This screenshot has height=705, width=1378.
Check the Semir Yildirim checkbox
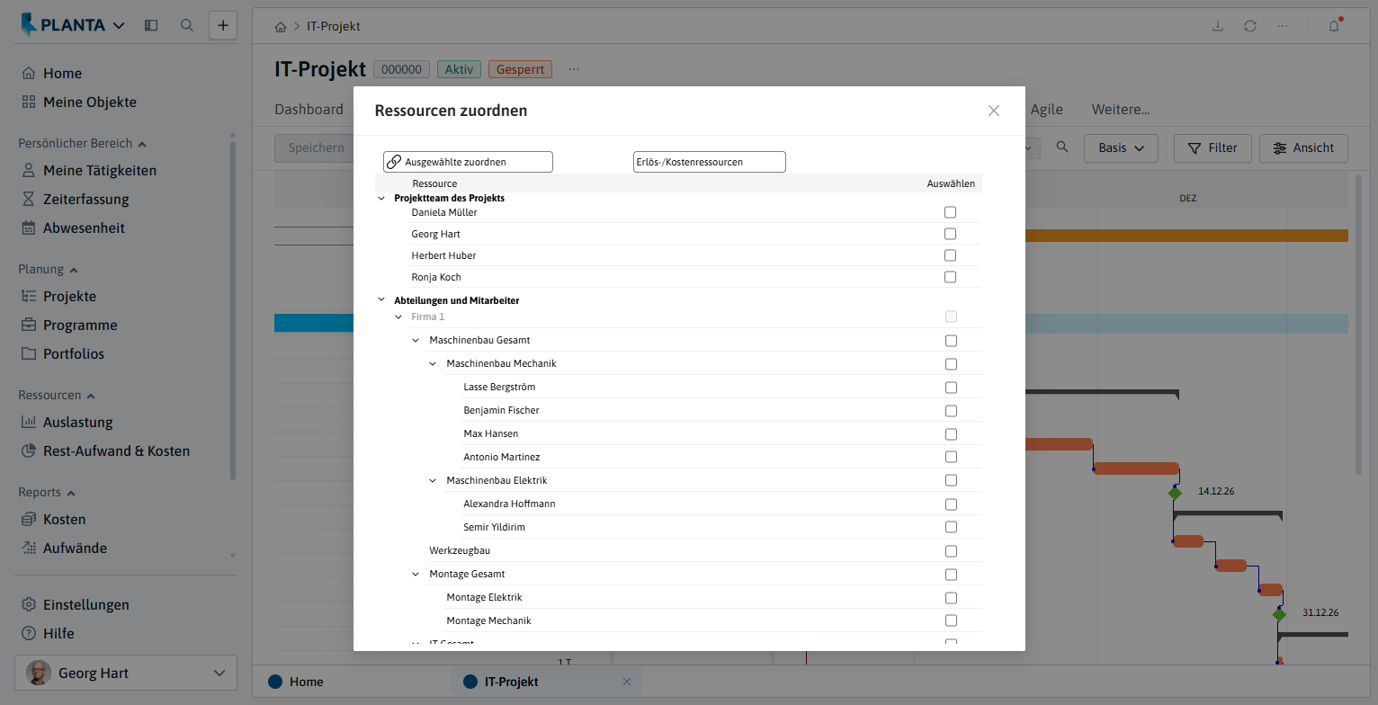[x=951, y=527]
